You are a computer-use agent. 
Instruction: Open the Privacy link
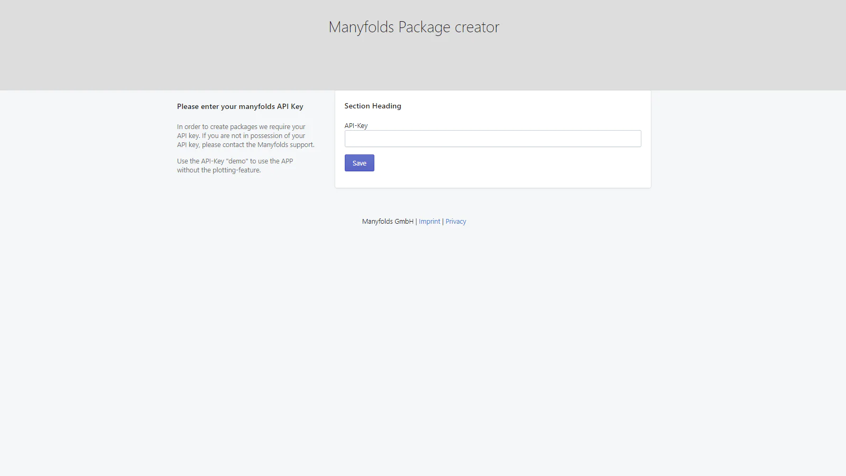coord(456,222)
